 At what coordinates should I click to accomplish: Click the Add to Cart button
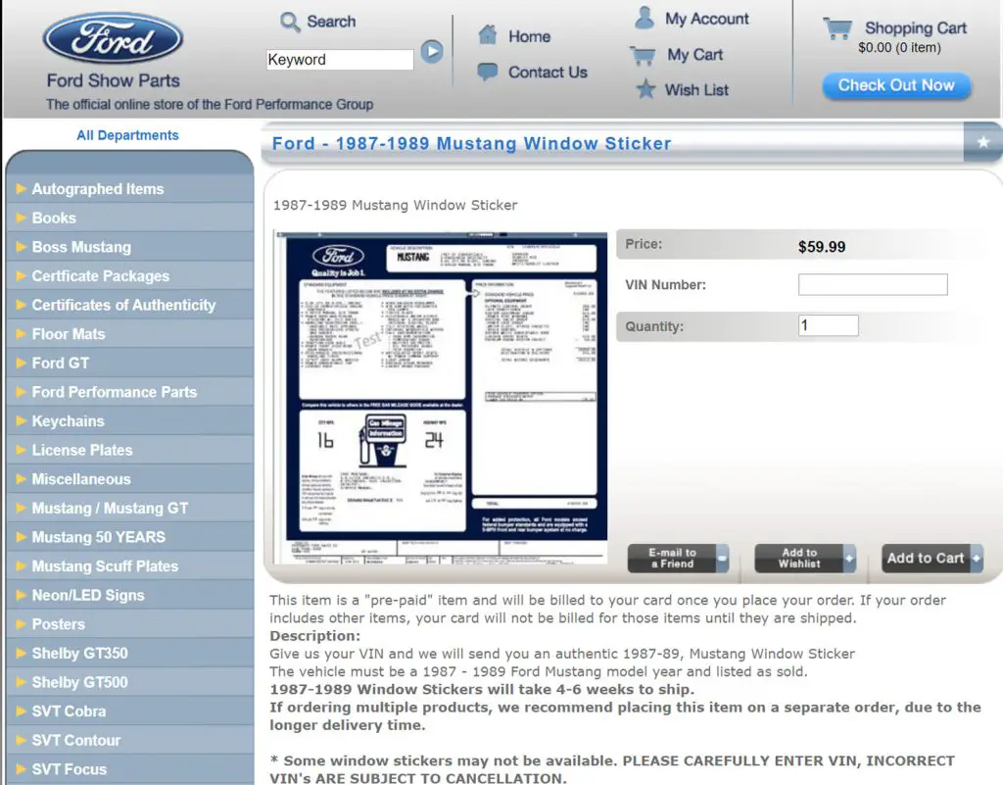pyautogui.click(x=932, y=558)
